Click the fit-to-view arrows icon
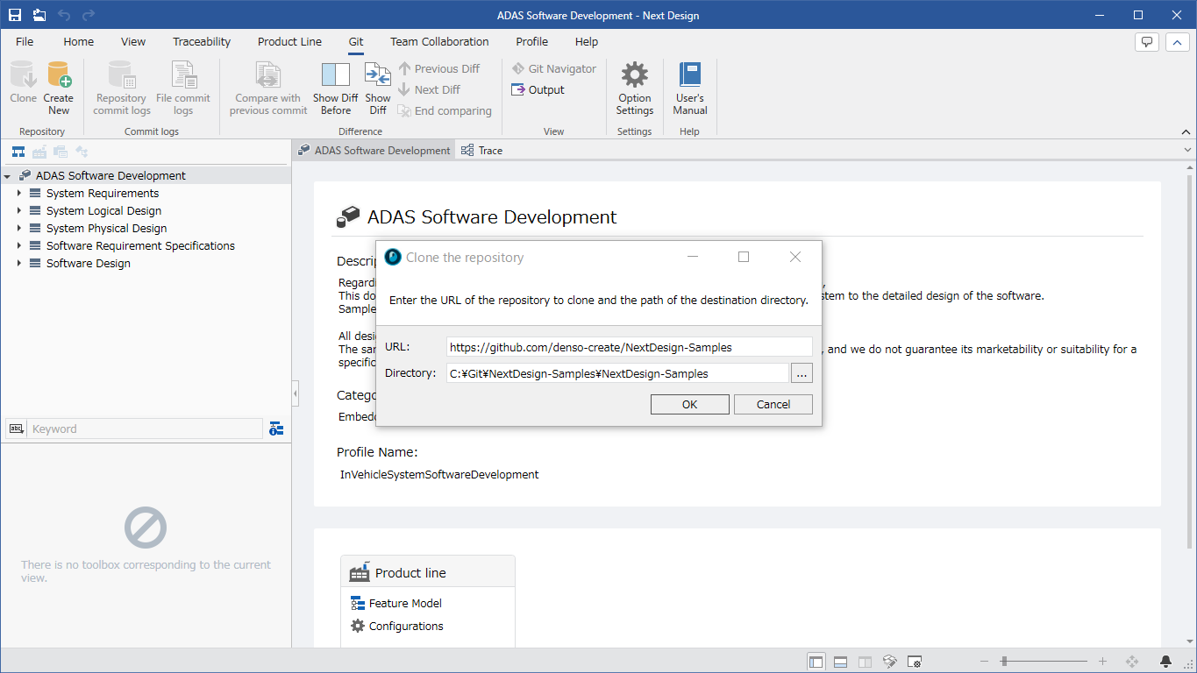This screenshot has height=673, width=1197. (x=1131, y=662)
